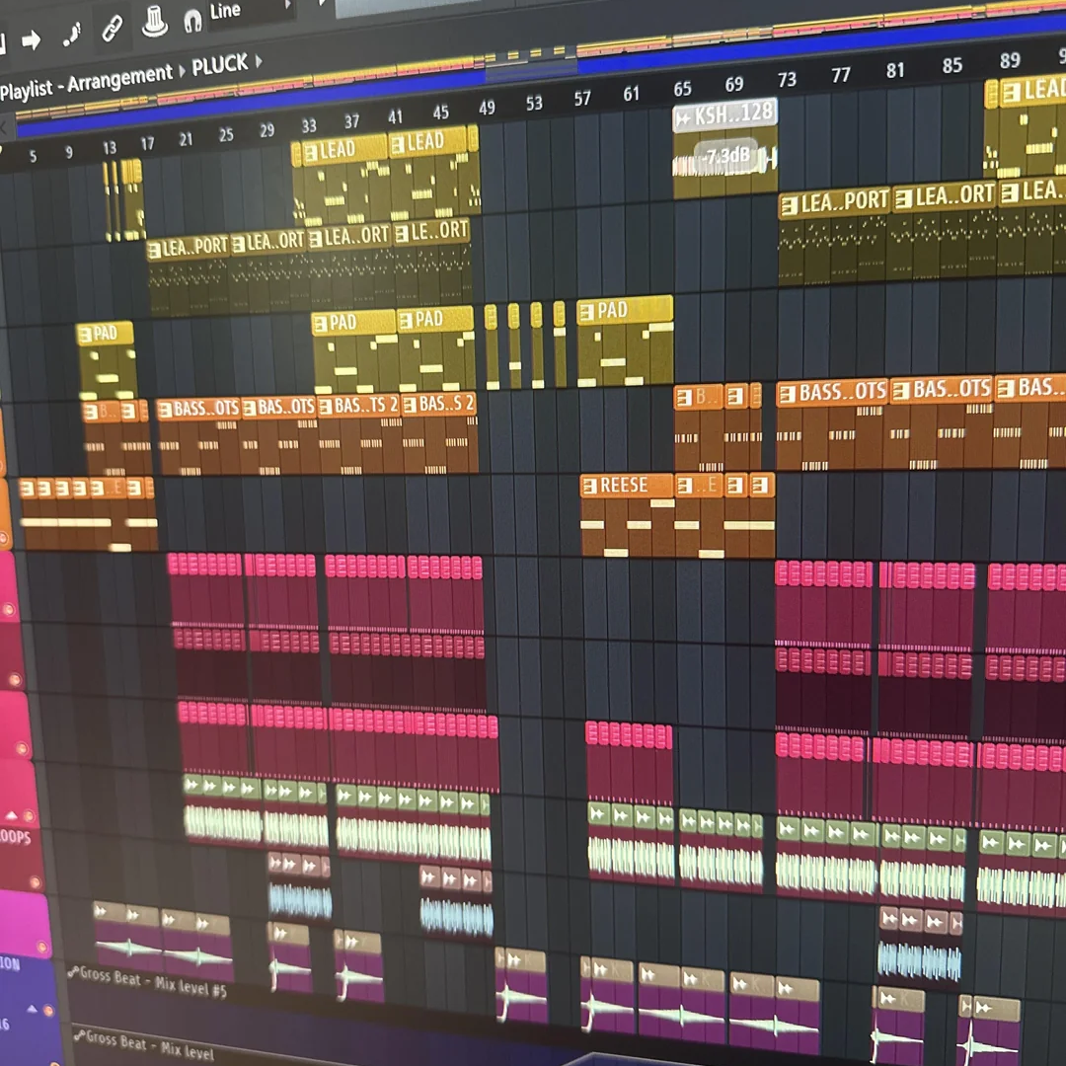Select the PLUCK breadcrumb item
The width and height of the screenshot is (1066, 1066).
coord(219,63)
